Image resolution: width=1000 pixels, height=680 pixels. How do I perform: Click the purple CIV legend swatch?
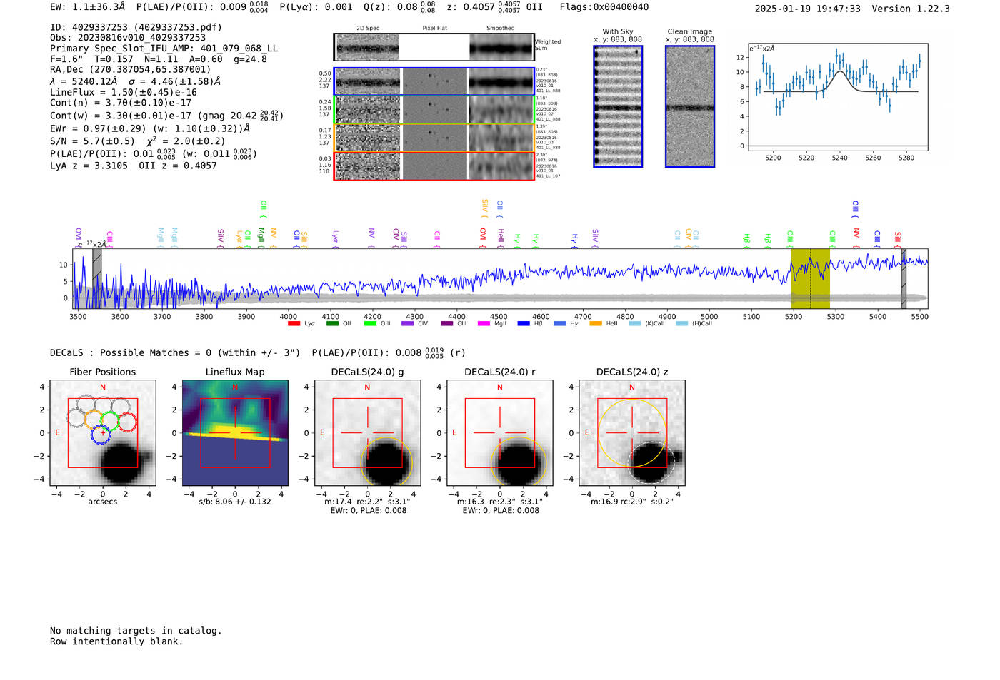[x=408, y=324]
